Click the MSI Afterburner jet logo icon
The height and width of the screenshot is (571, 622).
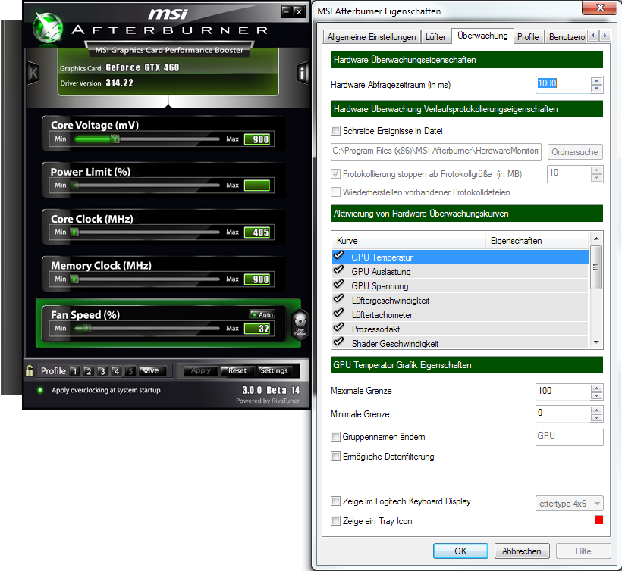click(x=48, y=27)
